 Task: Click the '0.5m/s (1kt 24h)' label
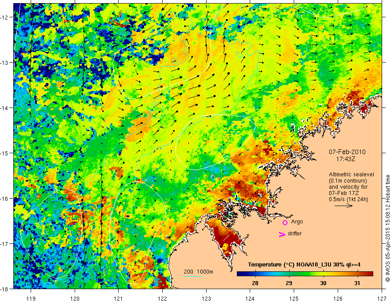click(x=348, y=199)
